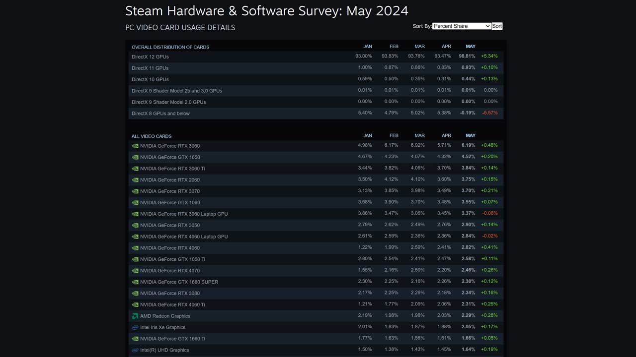
Task: Click the Steam Hardware & Software Survey title
Action: click(267, 10)
